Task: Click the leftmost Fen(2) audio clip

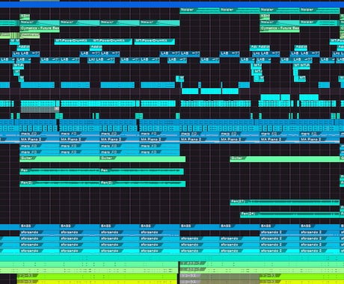Action: pyautogui.click(x=60, y=184)
